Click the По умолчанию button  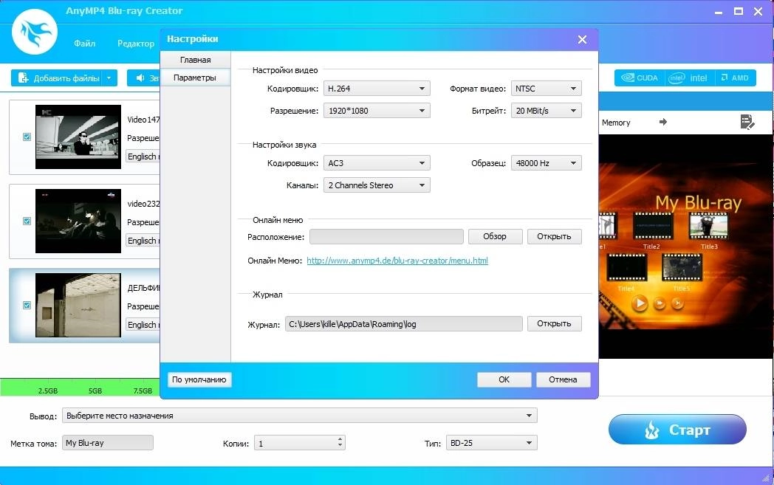click(199, 379)
